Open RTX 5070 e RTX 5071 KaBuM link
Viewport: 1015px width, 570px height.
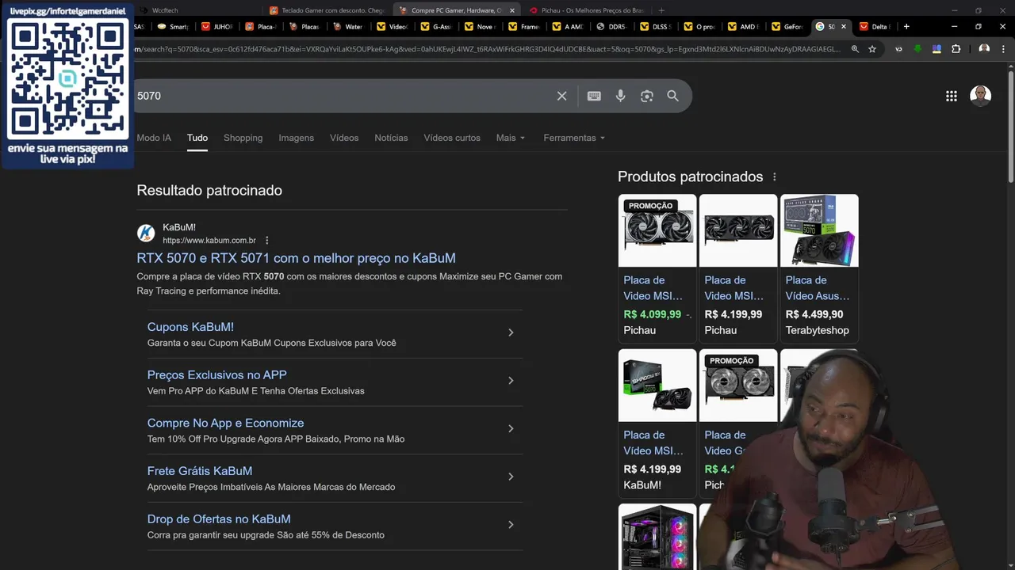296,258
